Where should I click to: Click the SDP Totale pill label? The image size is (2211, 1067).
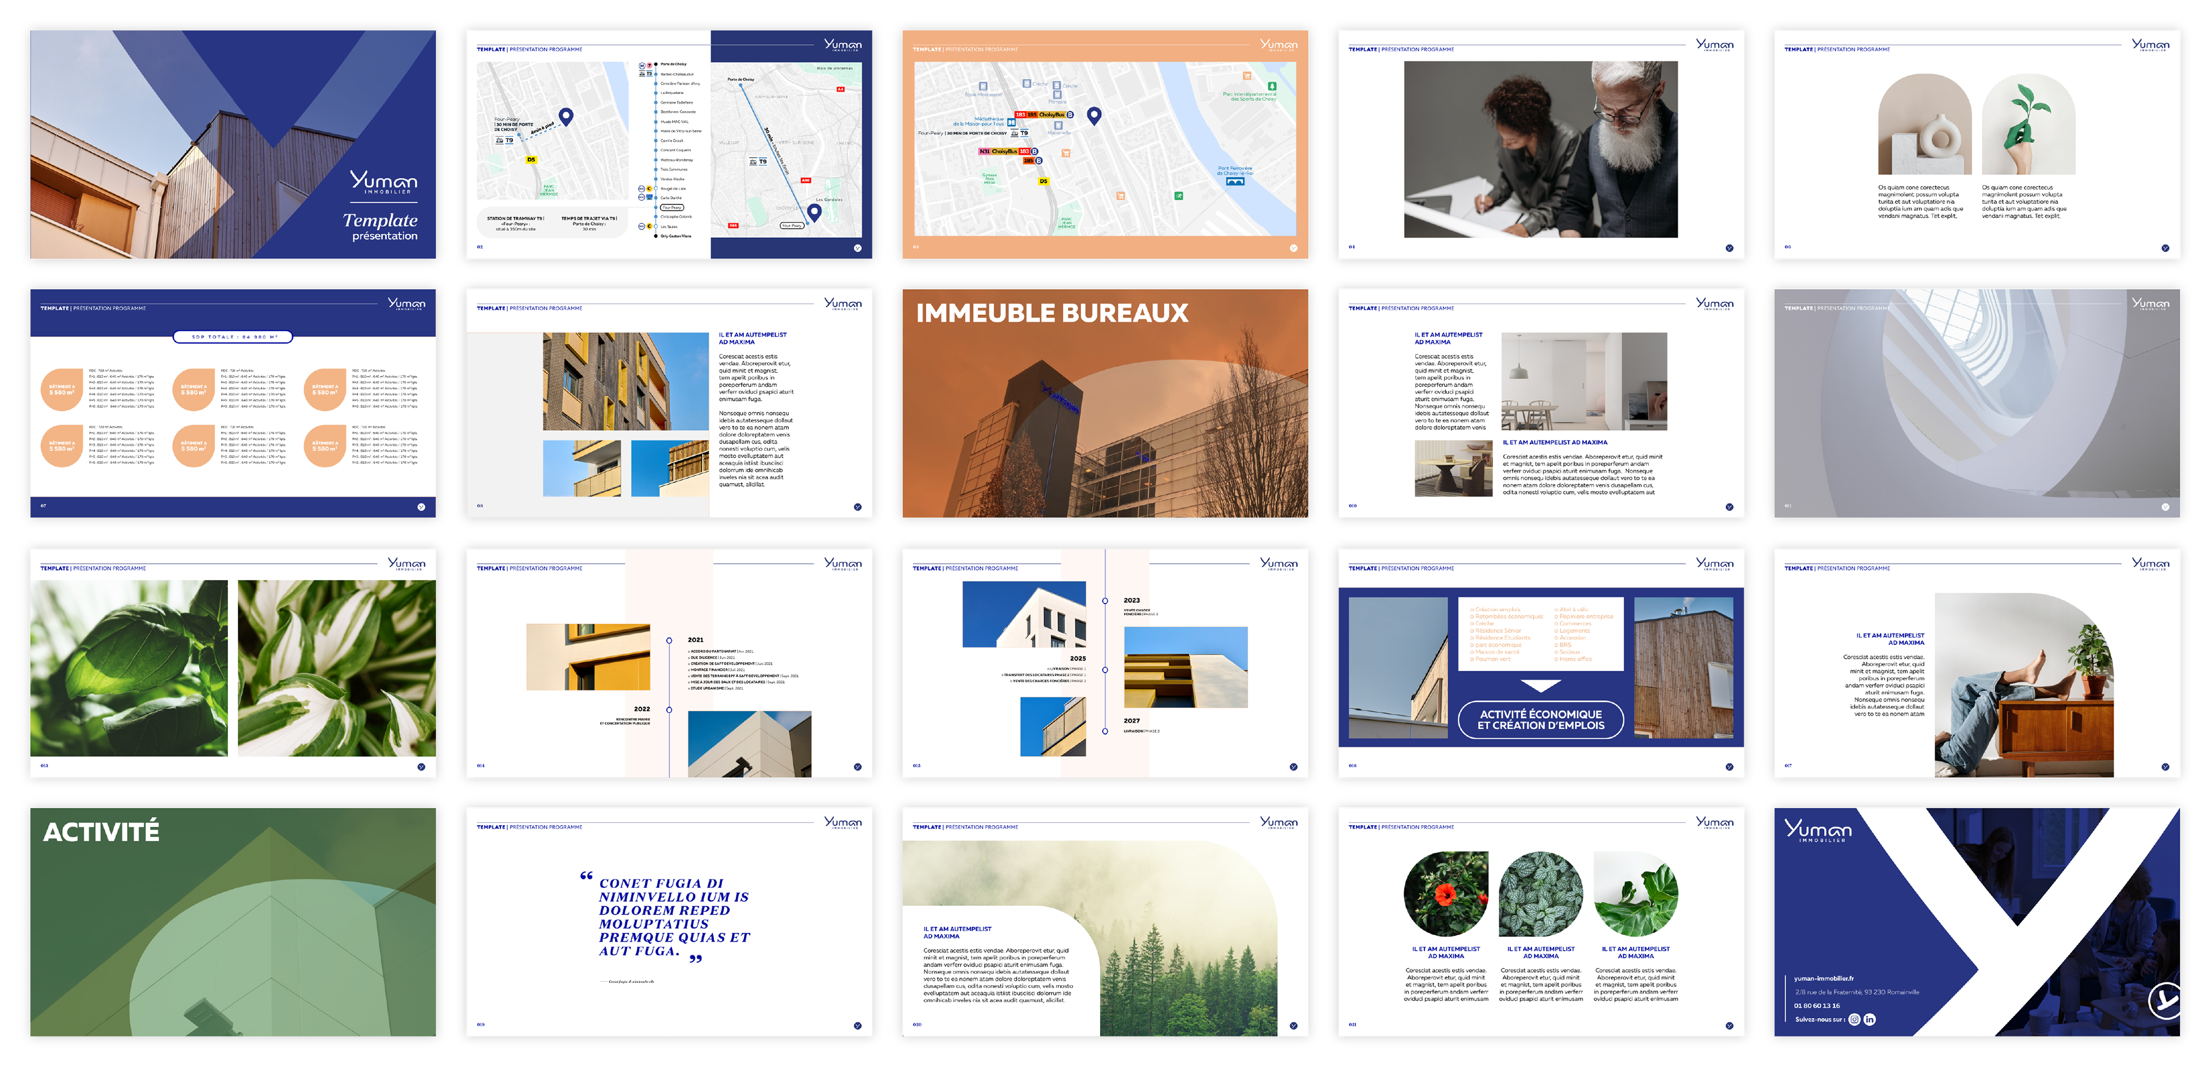(x=233, y=337)
